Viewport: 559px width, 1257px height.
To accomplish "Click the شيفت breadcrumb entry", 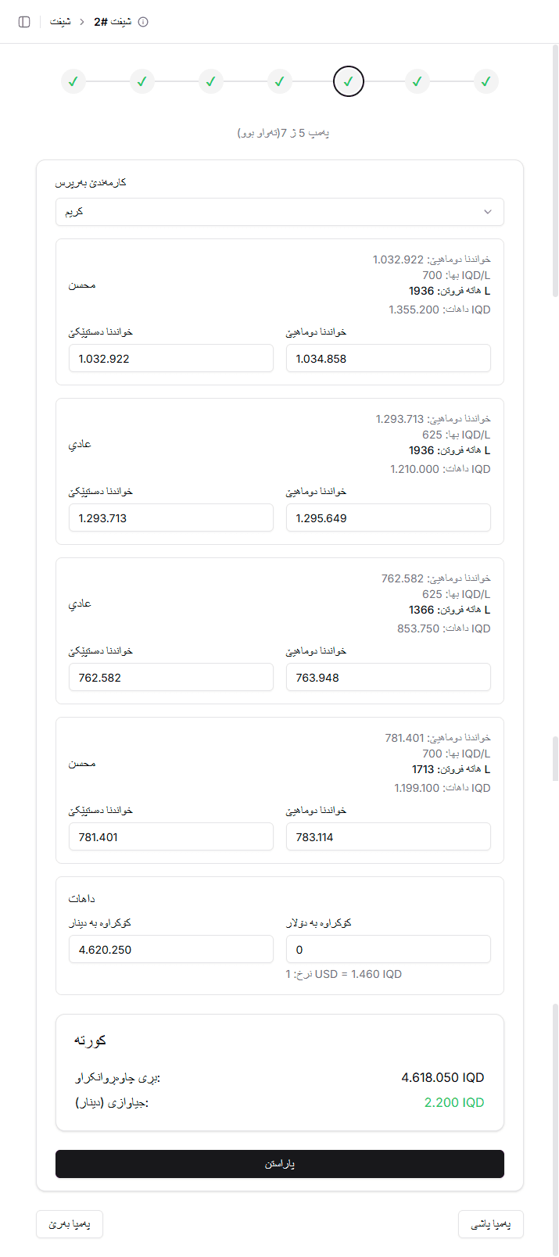I will tap(61, 22).
